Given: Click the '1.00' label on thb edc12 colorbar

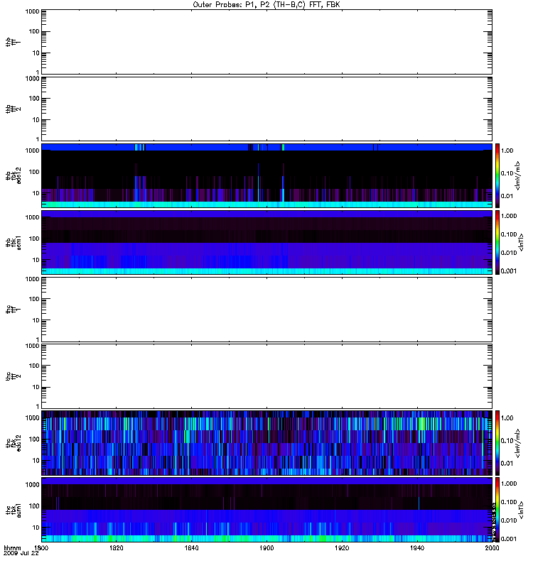Looking at the screenshot, I should [x=507, y=151].
